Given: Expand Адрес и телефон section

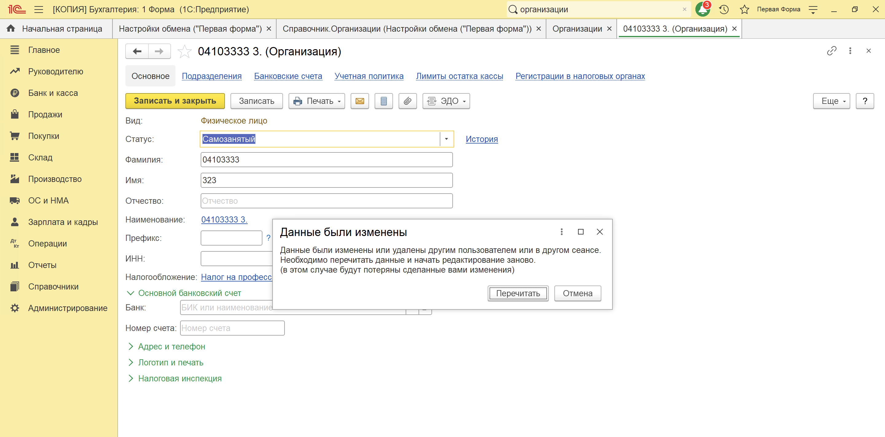Looking at the screenshot, I should (166, 347).
